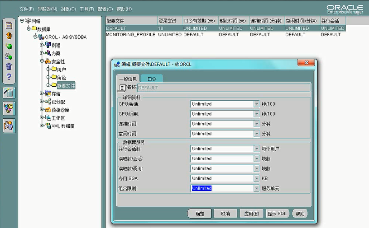Open the 导航器(N) menu
The image size is (369, 228).
[x=47, y=9]
